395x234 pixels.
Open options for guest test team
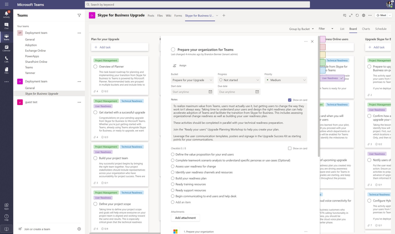(x=79, y=102)
